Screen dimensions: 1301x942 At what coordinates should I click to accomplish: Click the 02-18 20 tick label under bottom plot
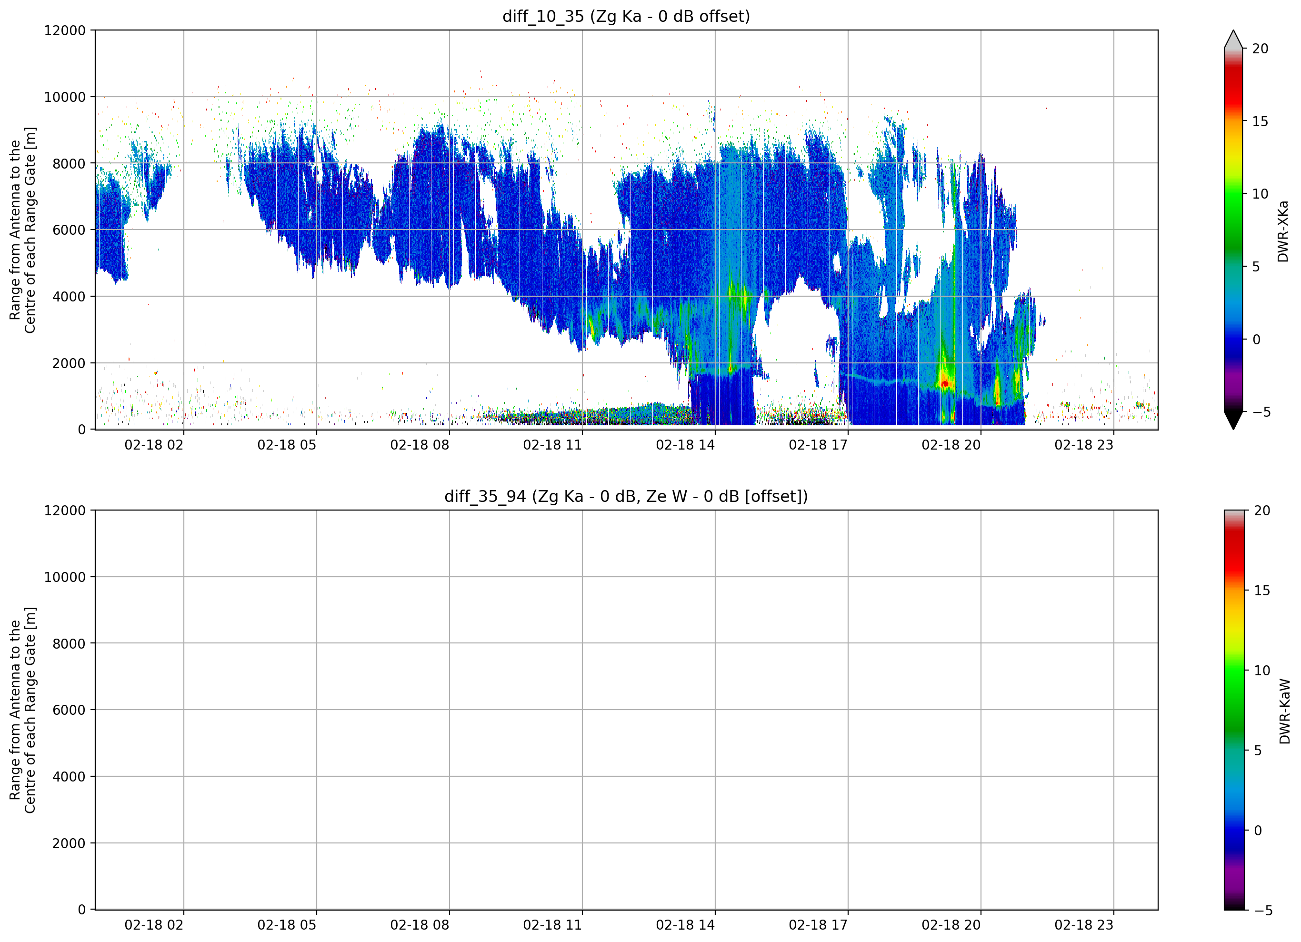coord(951,925)
